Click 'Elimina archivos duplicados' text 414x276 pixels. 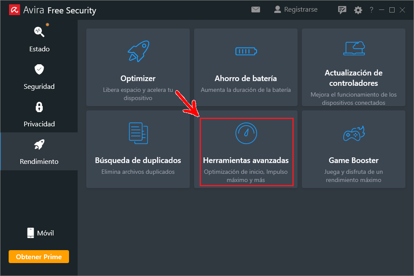(138, 172)
